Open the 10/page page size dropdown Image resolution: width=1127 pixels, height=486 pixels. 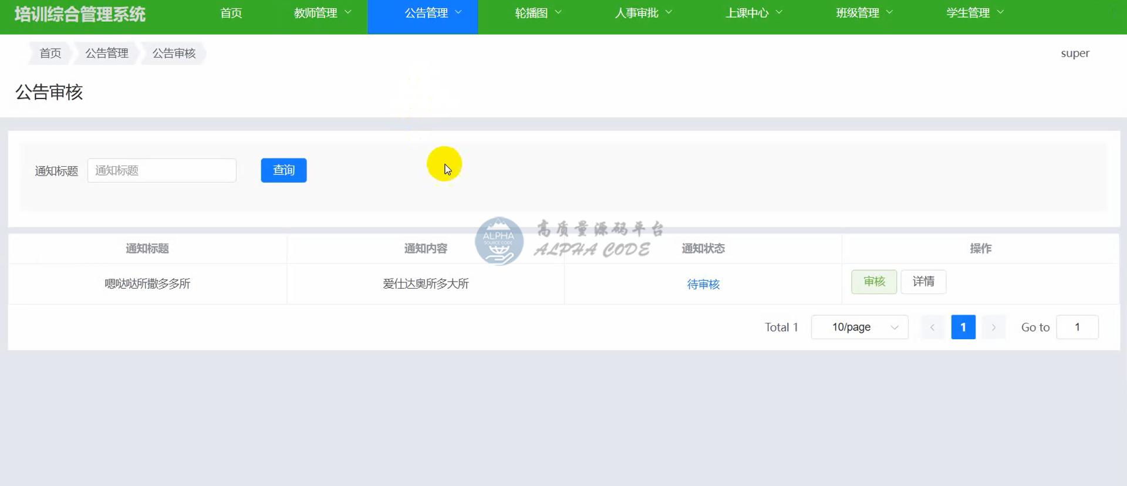pos(859,328)
